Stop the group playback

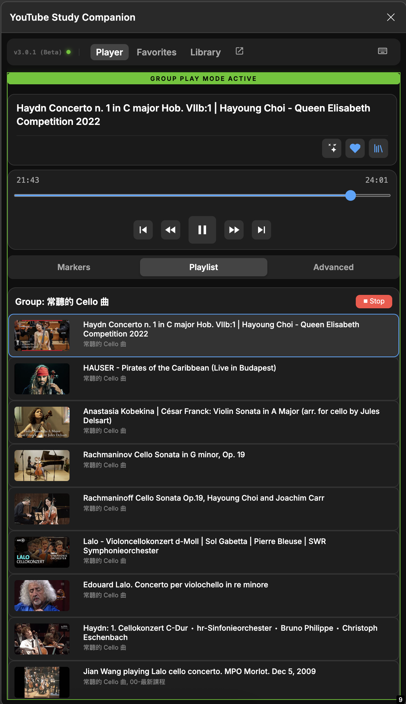pos(374,301)
